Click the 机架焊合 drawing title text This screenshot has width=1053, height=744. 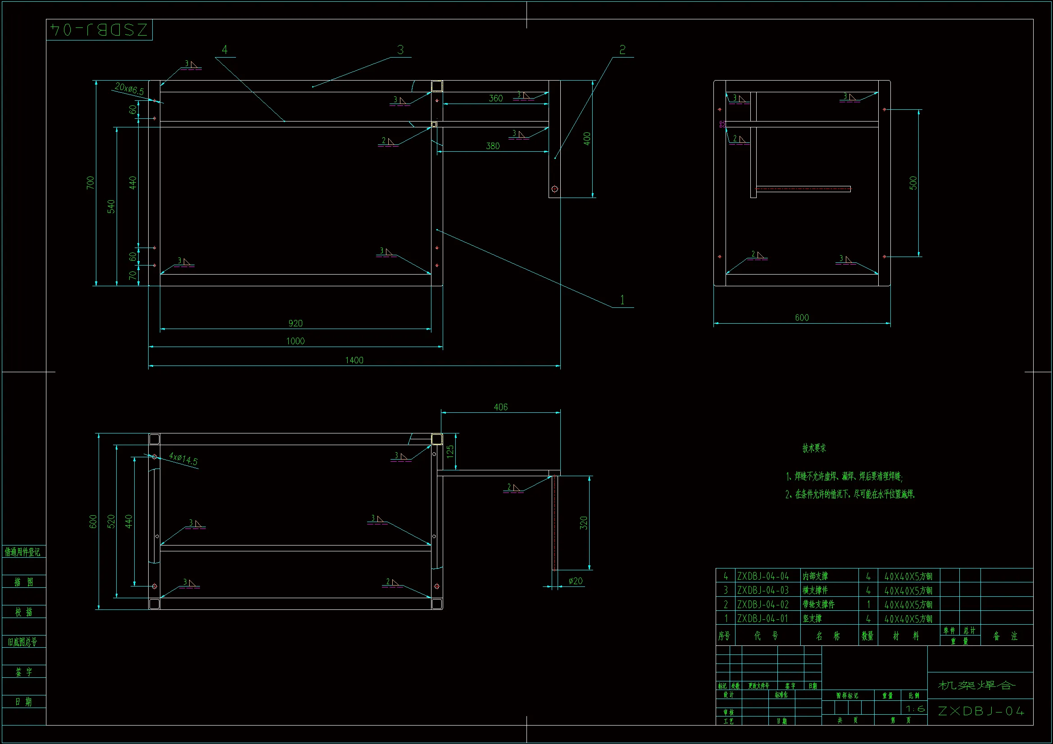976,685
